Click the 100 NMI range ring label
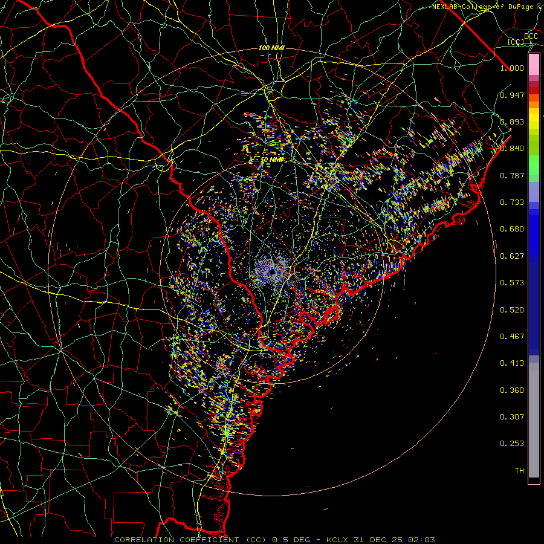 tap(271, 48)
